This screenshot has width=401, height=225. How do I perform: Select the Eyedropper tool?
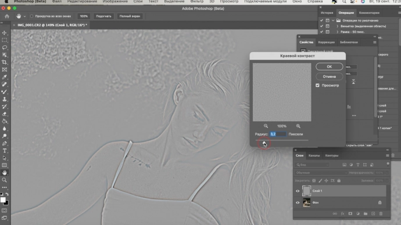[x=4, y=77]
